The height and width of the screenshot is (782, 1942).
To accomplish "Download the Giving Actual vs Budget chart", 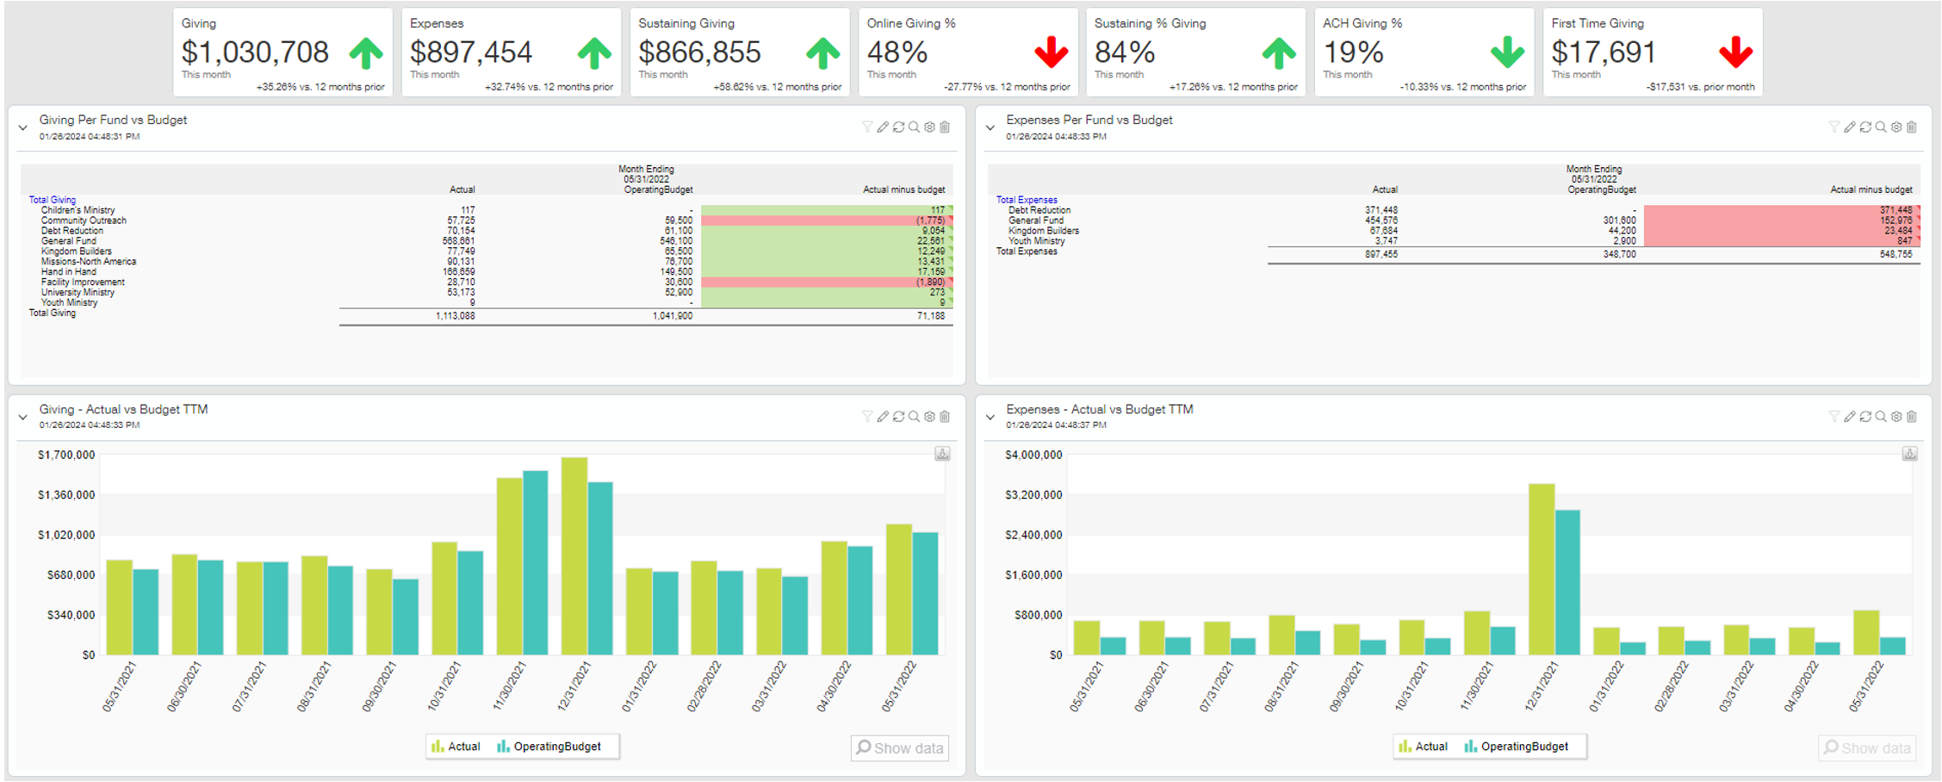I will (942, 454).
